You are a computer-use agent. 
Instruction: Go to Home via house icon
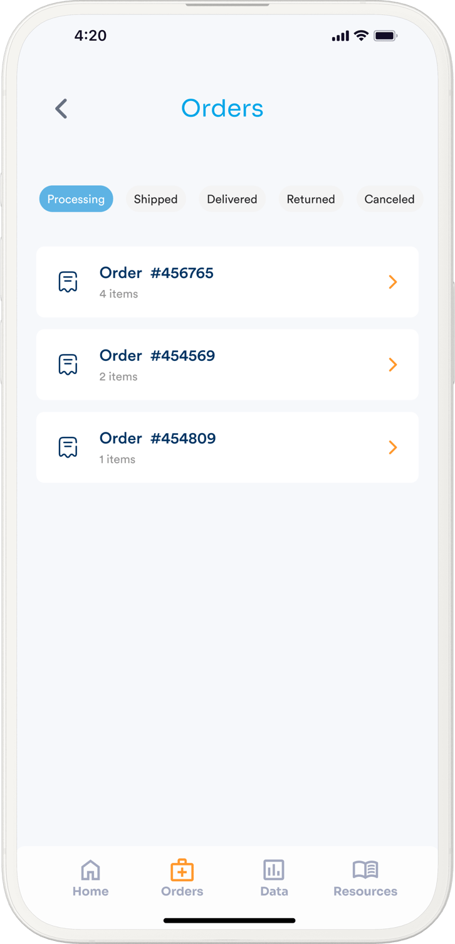90,871
